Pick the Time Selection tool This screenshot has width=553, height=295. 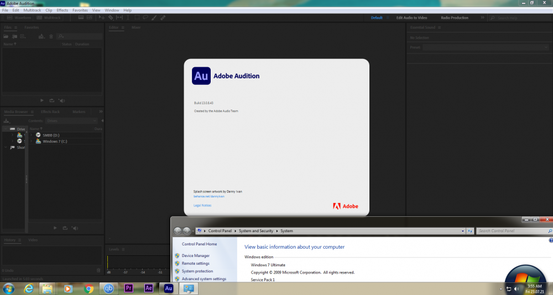(x=128, y=18)
